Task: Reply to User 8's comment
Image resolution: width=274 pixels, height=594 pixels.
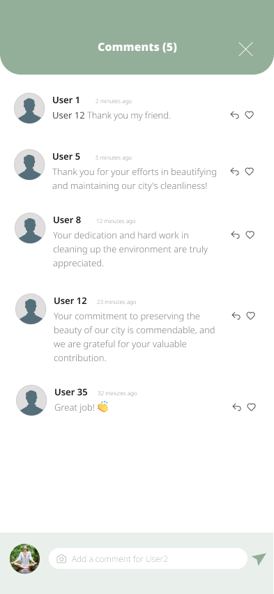Action: [x=236, y=235]
